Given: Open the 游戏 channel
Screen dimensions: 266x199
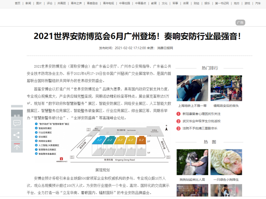Looking at the screenshot, I should 247,3.
